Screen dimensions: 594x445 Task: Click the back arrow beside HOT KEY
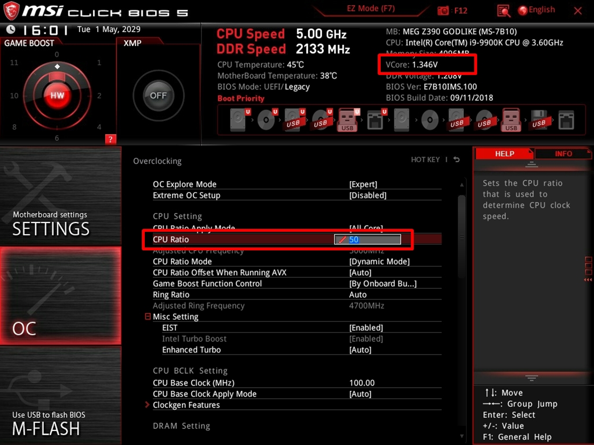[x=457, y=159]
